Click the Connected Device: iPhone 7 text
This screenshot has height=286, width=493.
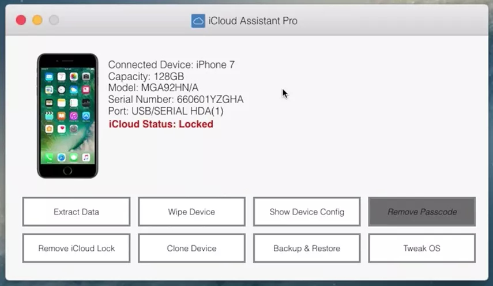[x=171, y=65]
